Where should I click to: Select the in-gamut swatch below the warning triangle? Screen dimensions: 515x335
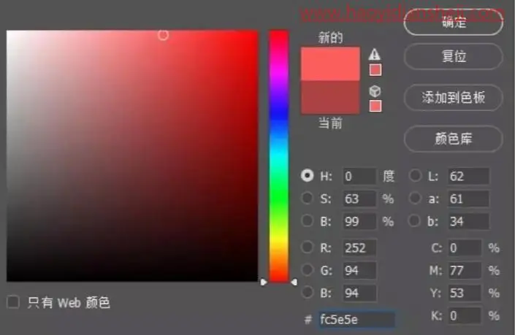[375, 69]
